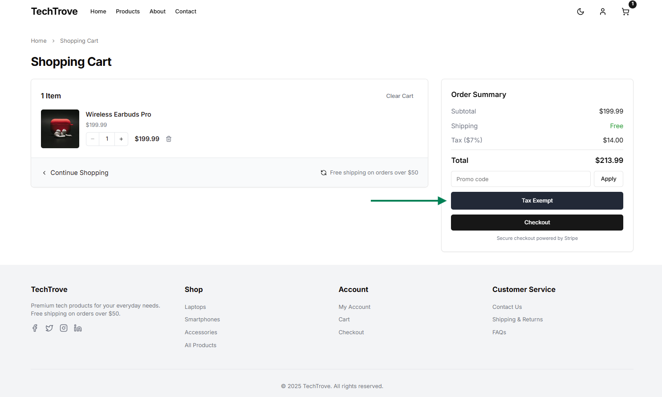Clear Cart to remove all items
Viewport: 662px width, 397px height.
pyautogui.click(x=399, y=96)
